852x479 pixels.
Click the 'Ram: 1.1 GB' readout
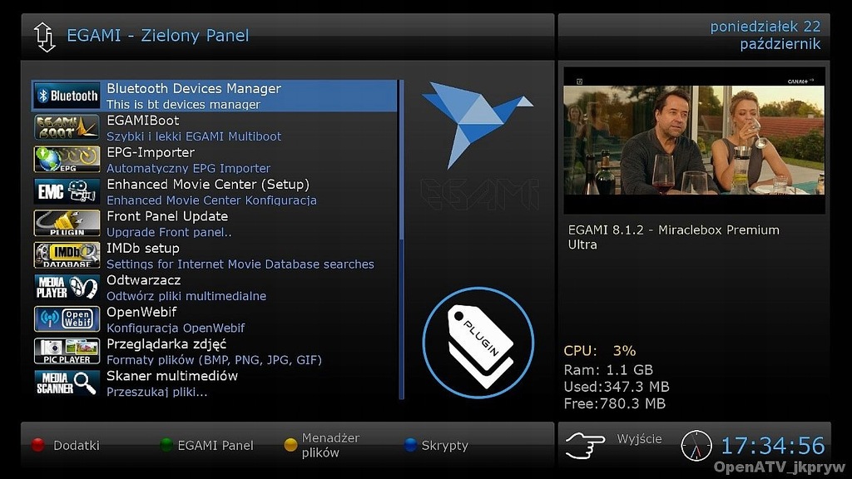pyautogui.click(x=608, y=370)
